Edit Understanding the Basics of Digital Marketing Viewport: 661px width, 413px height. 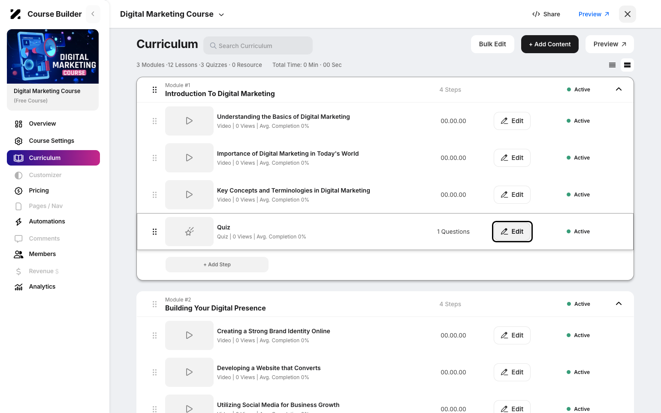tap(512, 121)
